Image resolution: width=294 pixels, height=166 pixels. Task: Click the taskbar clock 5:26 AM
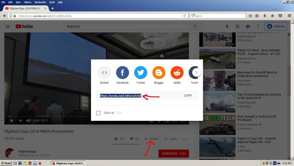tap(287, 163)
